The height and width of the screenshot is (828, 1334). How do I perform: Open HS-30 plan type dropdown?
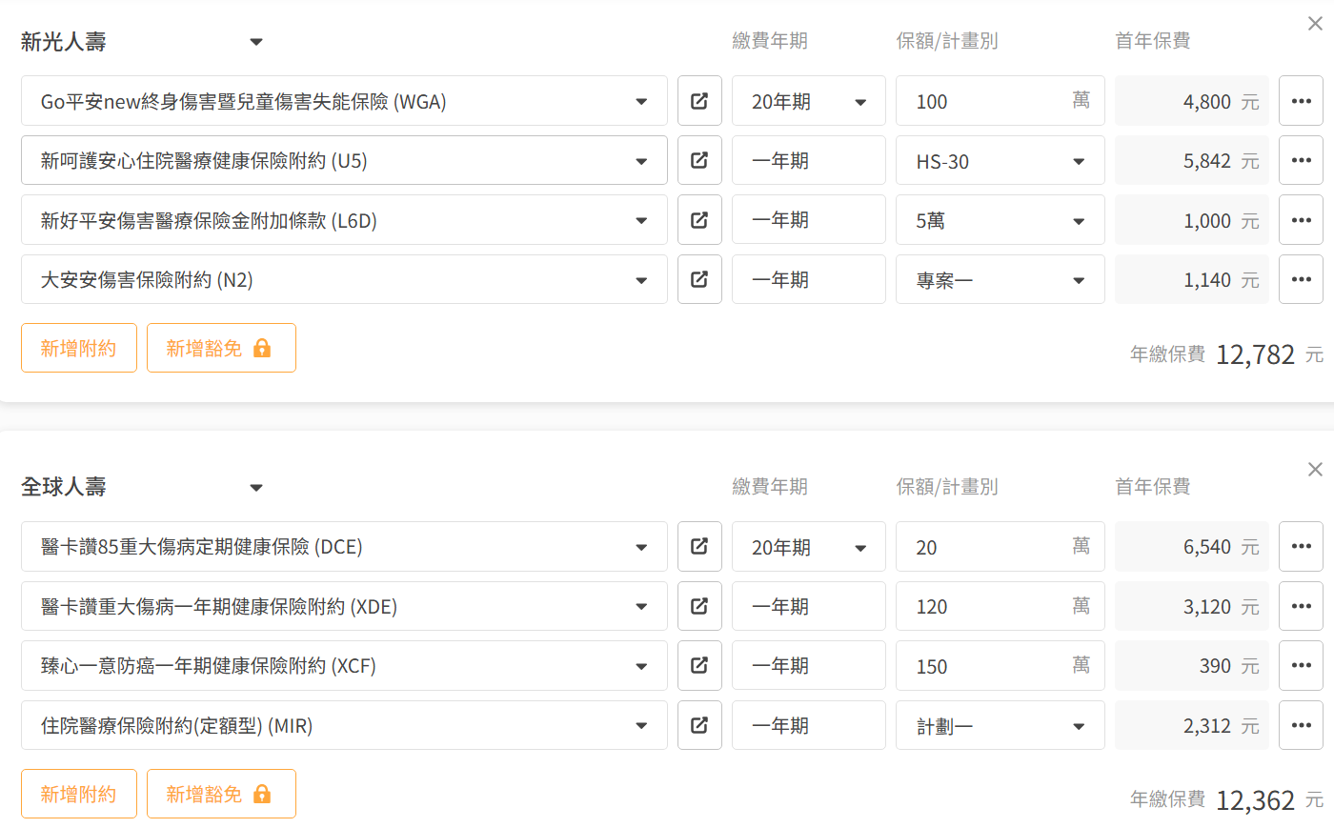tap(1000, 161)
